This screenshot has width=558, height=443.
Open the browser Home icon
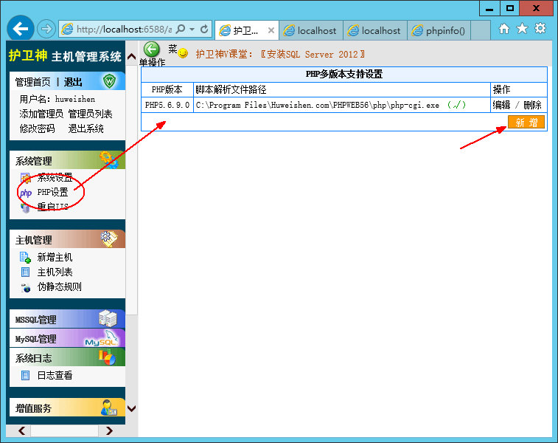pos(504,29)
